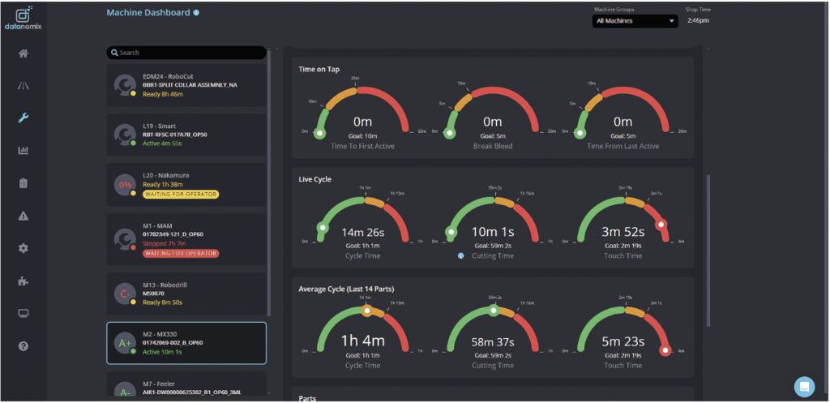
Task: Open the settings gear icon
Action: point(24,248)
